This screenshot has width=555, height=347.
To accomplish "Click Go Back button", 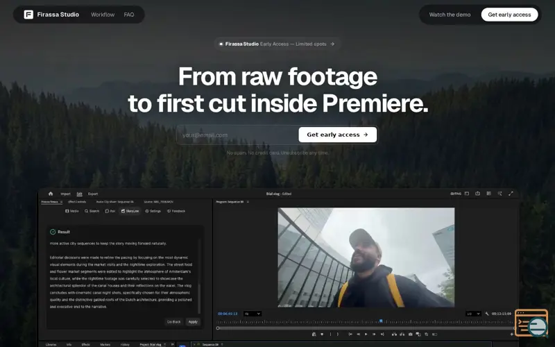I will coord(174,322).
